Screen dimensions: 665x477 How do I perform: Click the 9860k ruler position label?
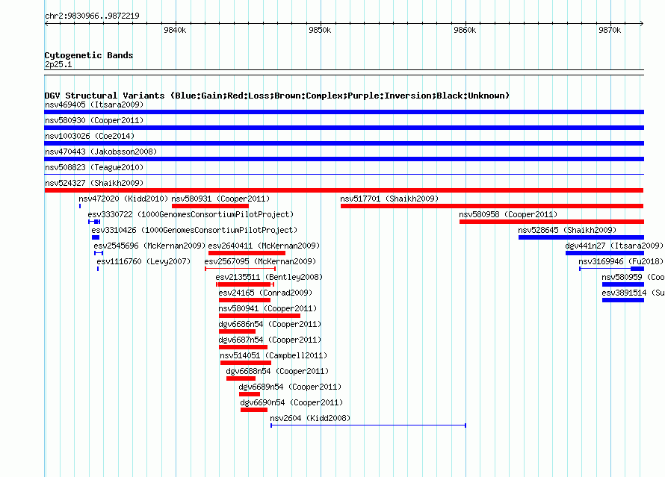click(x=465, y=30)
